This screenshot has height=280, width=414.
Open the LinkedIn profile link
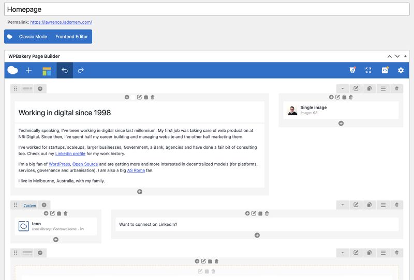[x=70, y=154]
